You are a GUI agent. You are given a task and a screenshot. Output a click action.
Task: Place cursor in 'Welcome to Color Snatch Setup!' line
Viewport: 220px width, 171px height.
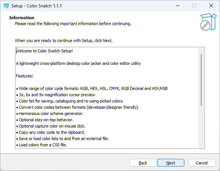click(45, 51)
